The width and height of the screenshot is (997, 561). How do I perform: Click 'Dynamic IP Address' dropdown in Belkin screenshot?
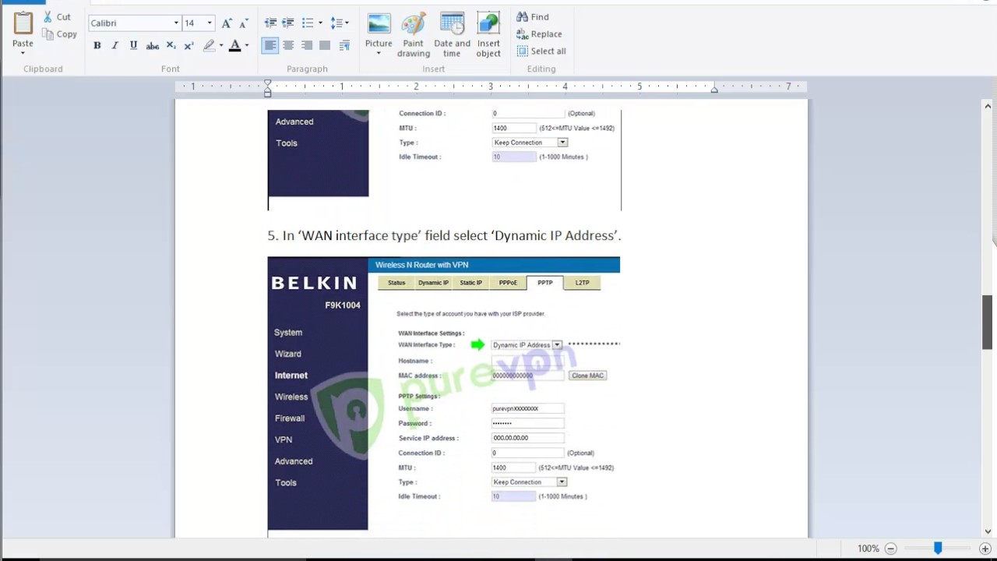pos(527,345)
